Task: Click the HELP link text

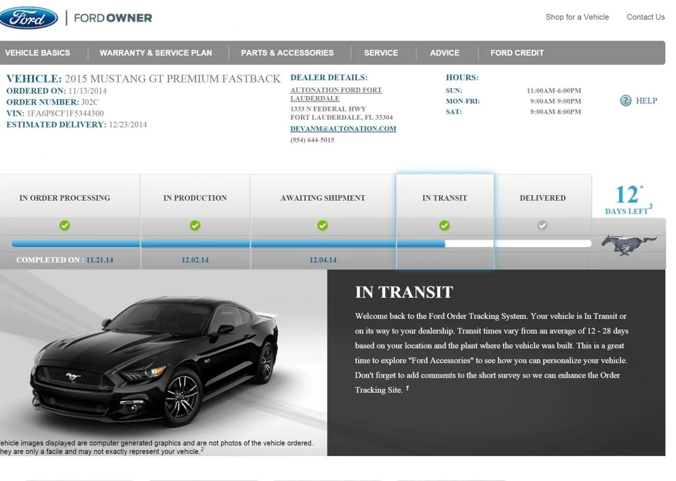Action: click(647, 101)
